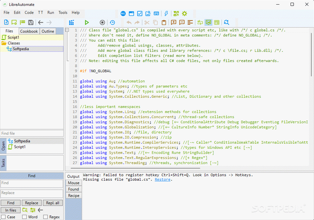Viewport: 314px width, 220px height.
Task: Click the Repl. all button
Action: click(x=53, y=203)
